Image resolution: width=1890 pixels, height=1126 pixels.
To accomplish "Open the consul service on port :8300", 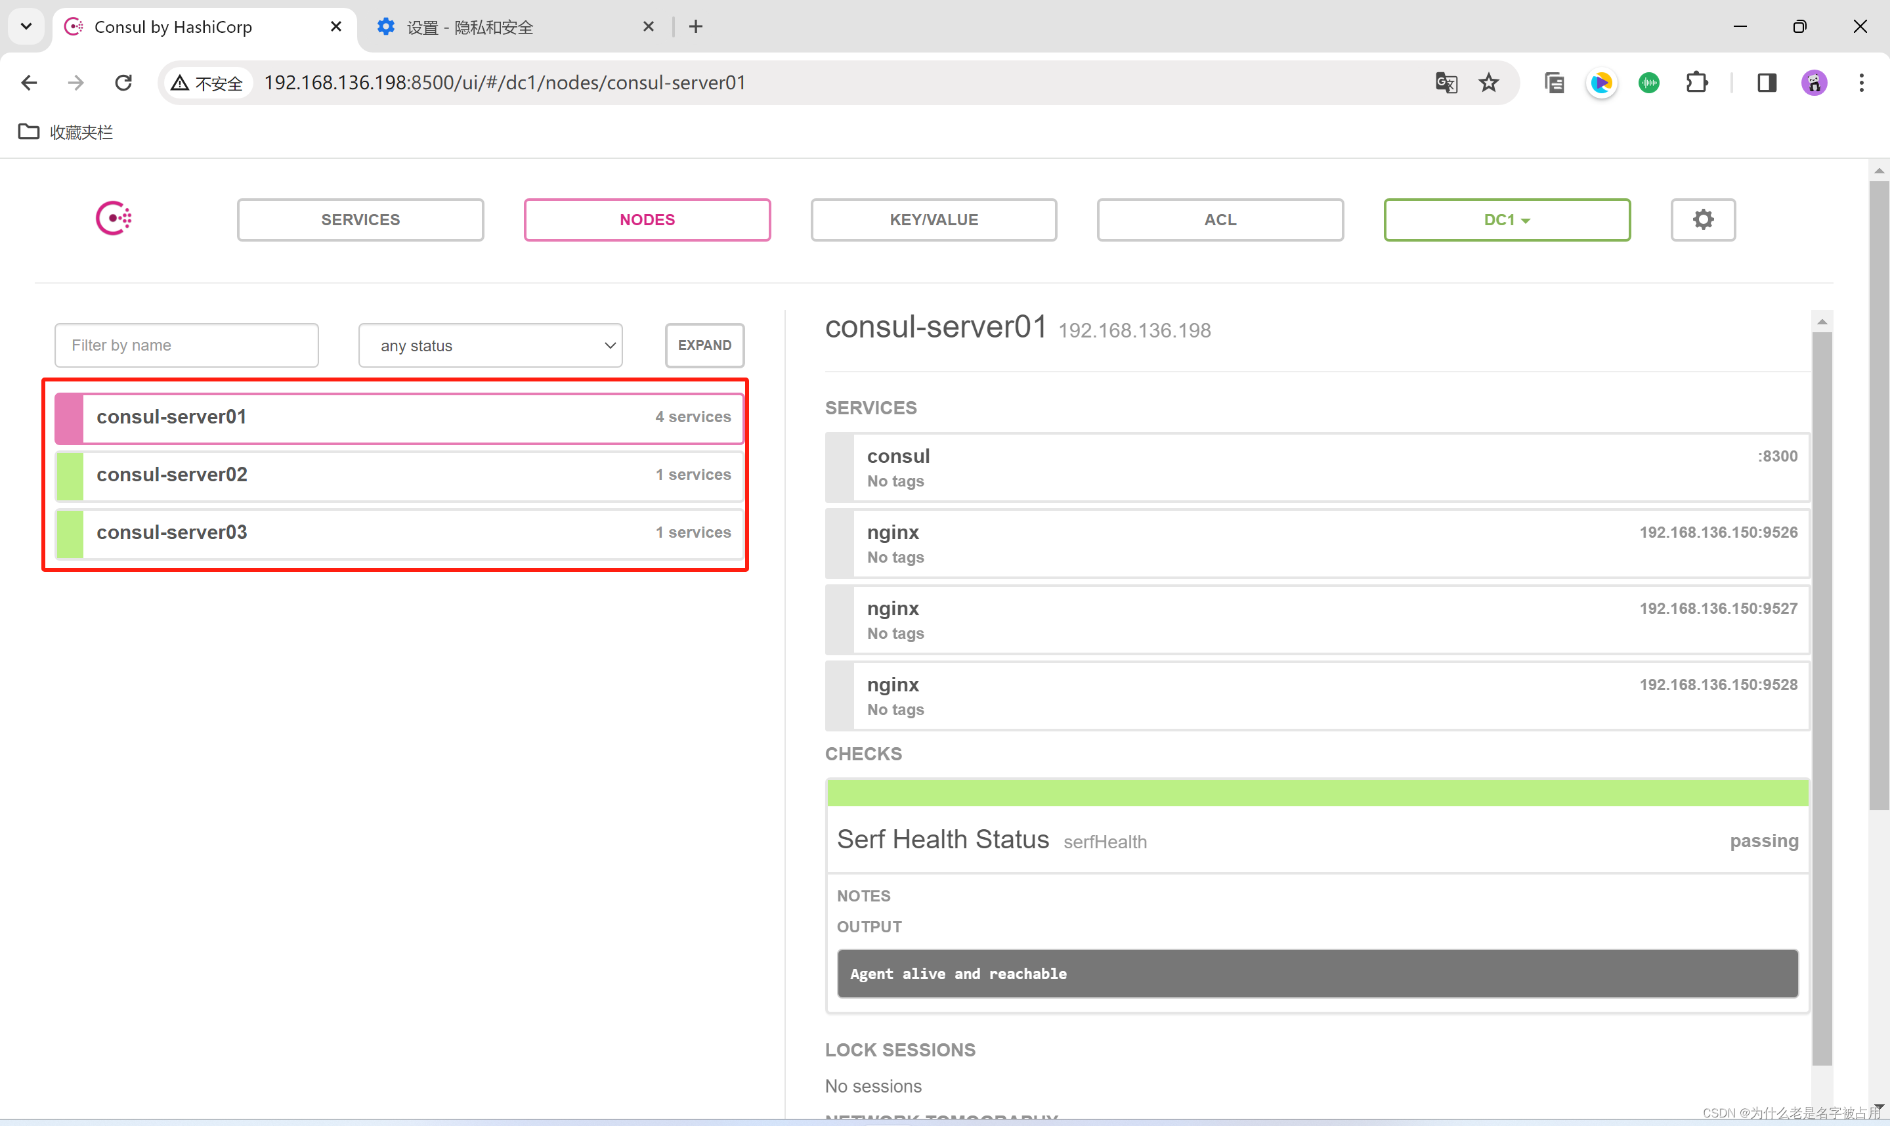I will click(1318, 467).
